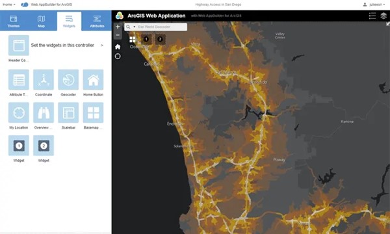Select the Widgets tab

point(69,21)
